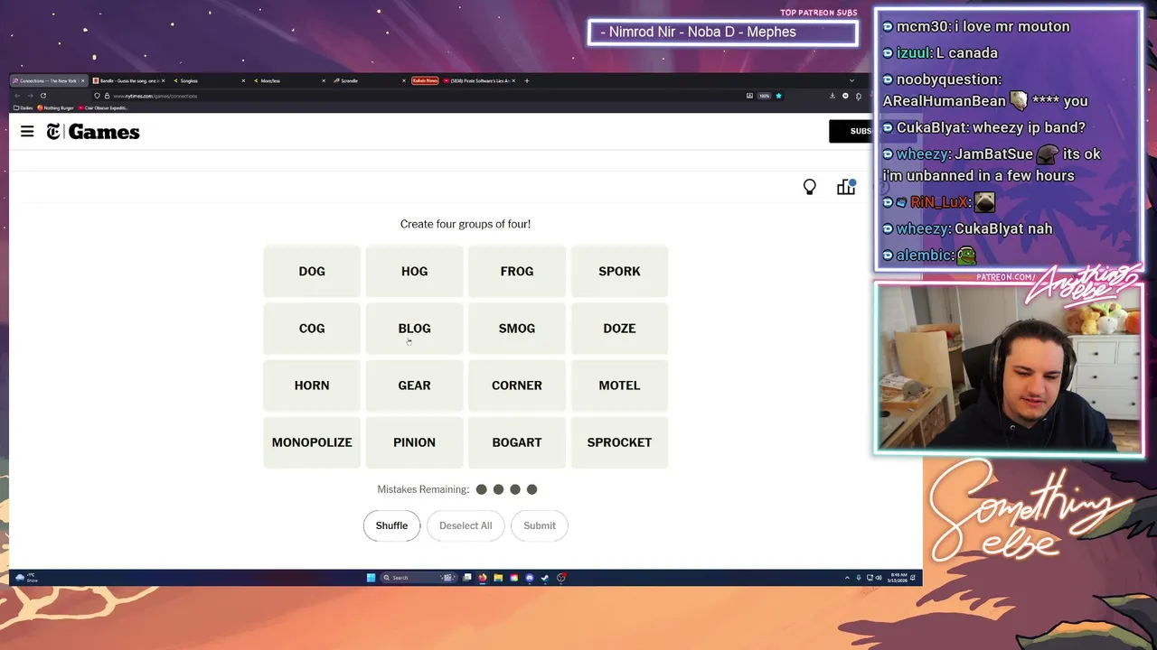Choose the MONOPOLIZE tile
Image resolution: width=1157 pixels, height=650 pixels.
(x=312, y=442)
